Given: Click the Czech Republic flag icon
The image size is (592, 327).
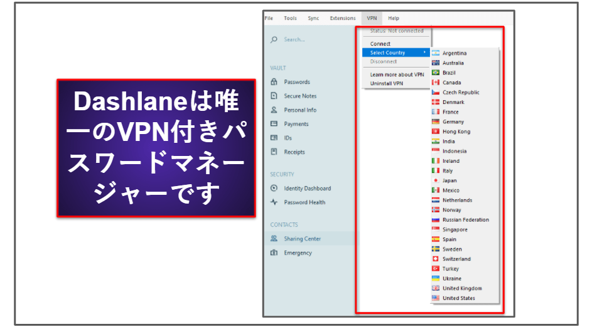Looking at the screenshot, I should click(x=435, y=92).
